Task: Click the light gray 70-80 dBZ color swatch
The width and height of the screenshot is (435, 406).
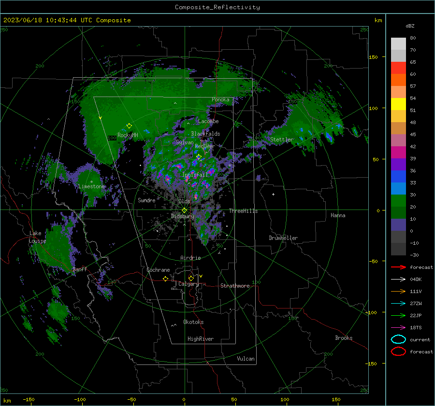Action: point(398,44)
